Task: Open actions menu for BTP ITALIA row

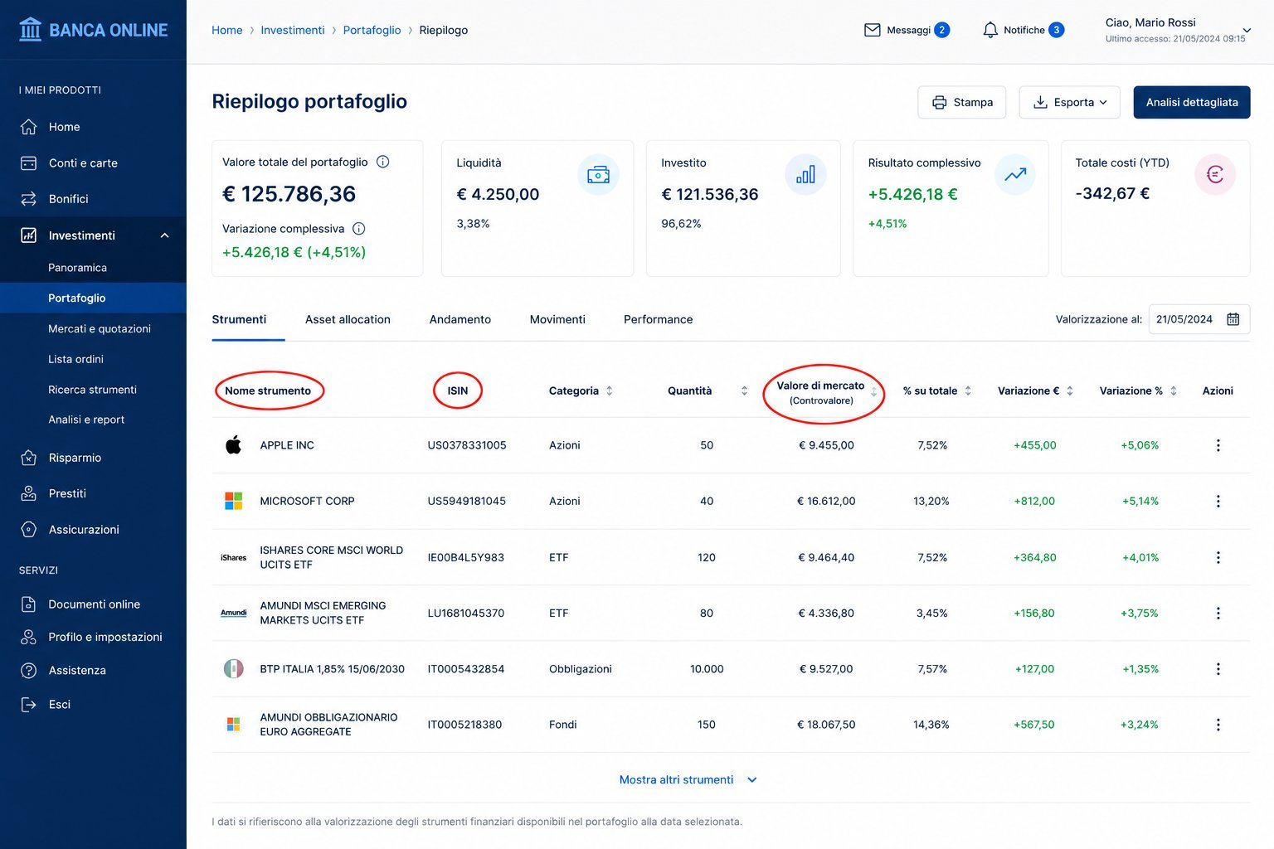Action: click(x=1218, y=669)
